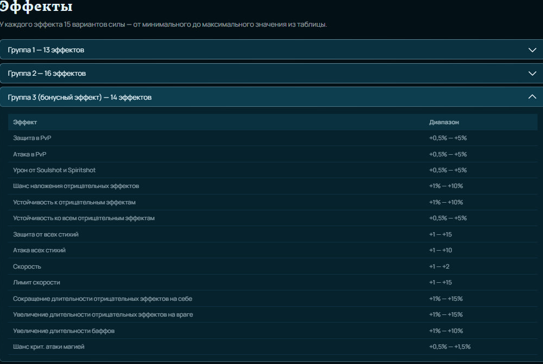Click 'Шанс наложения отрицательных эффектов' effect
Screen dimensions: 543x364
click(76, 186)
